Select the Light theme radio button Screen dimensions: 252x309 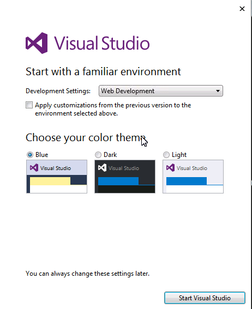click(x=166, y=155)
